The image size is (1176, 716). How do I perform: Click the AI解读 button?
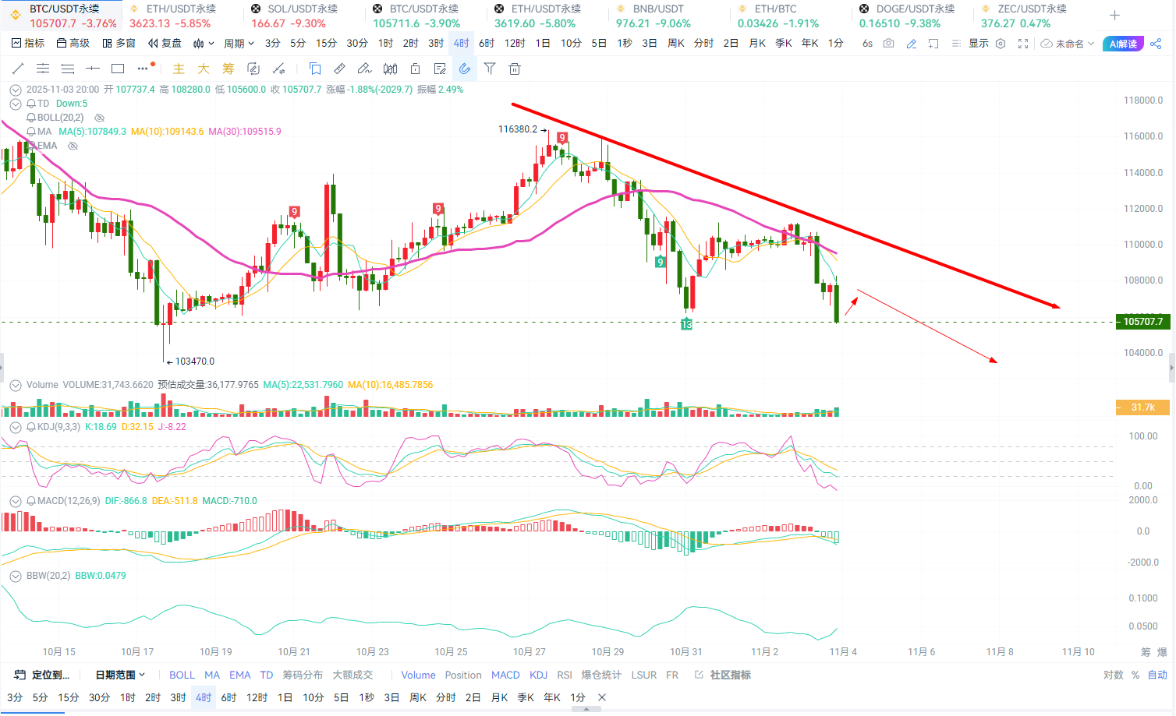click(x=1123, y=44)
